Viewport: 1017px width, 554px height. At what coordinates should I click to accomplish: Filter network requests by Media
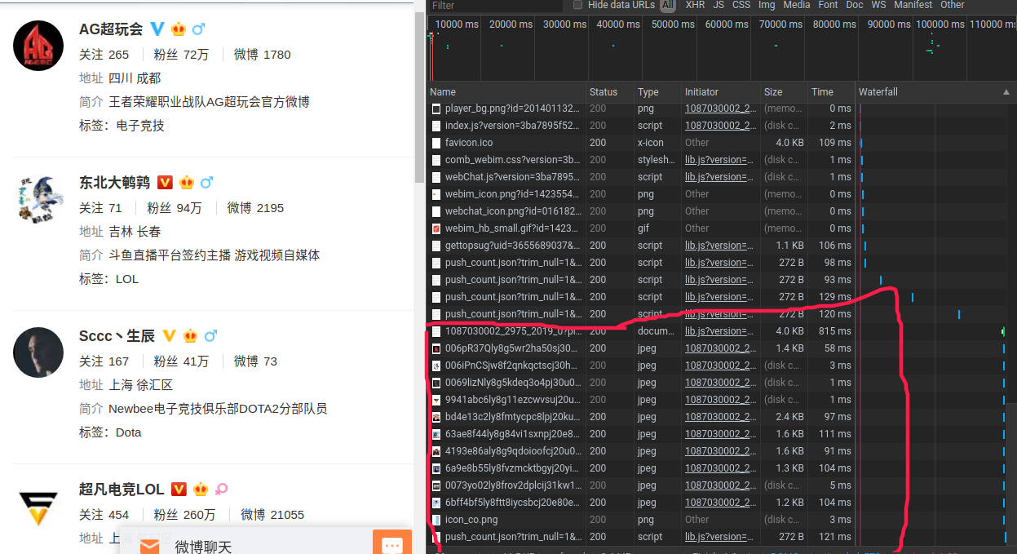point(797,5)
